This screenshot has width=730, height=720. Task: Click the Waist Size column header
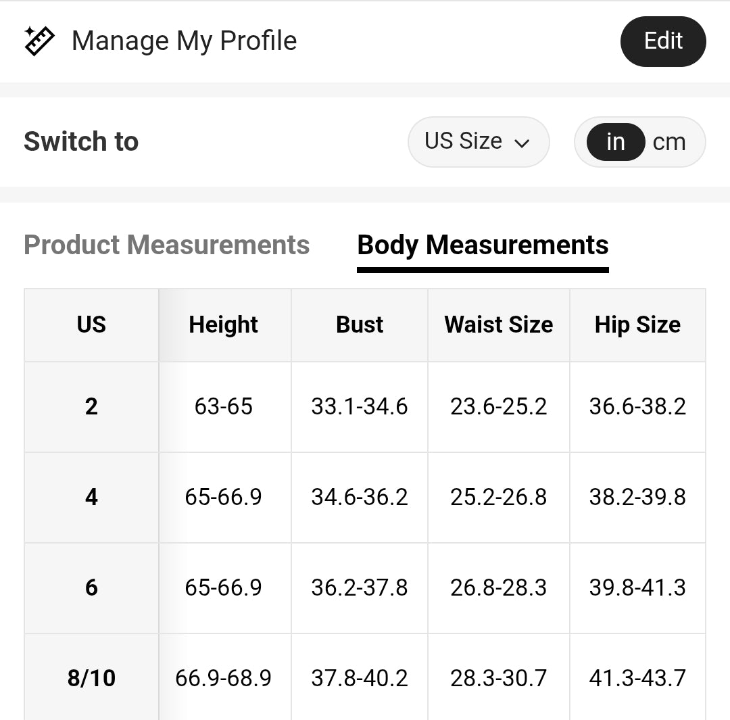499,325
